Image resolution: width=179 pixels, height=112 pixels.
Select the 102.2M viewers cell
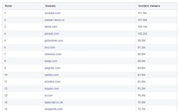tap(156, 34)
